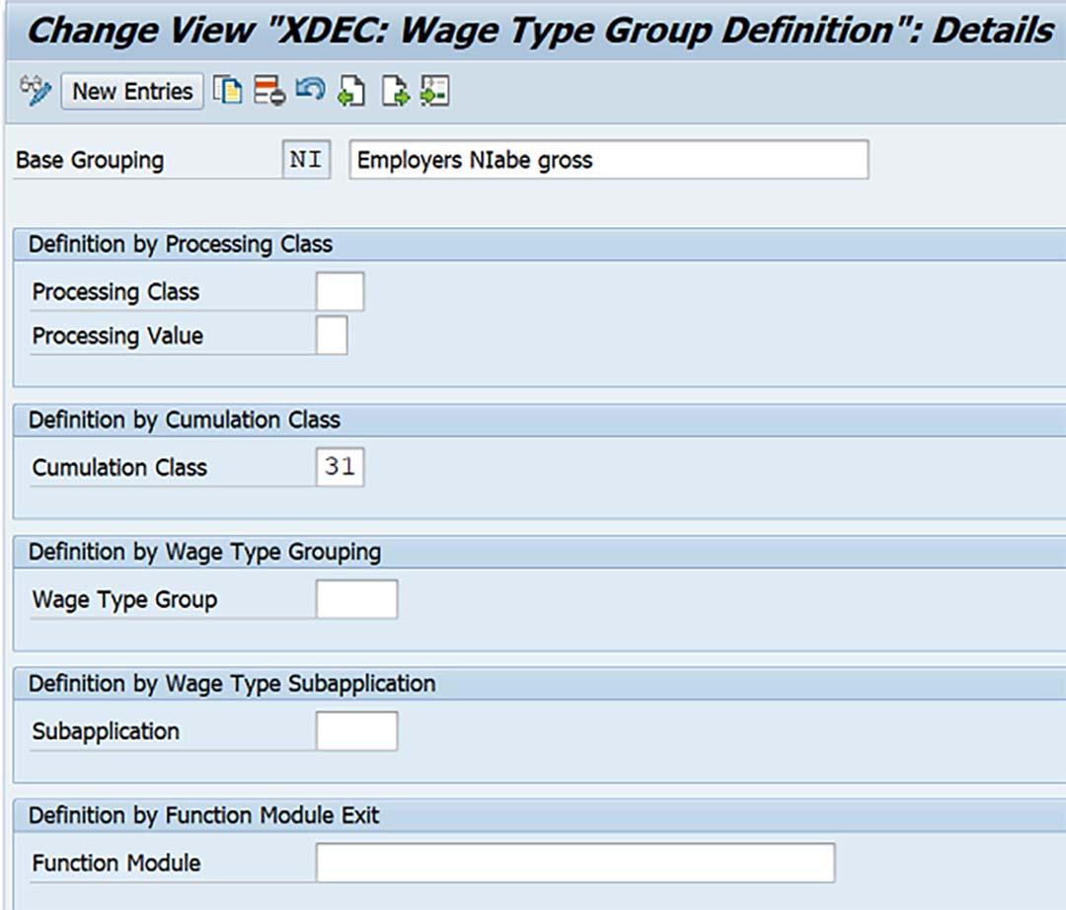Undo changes with the blue arrow icon

click(310, 90)
